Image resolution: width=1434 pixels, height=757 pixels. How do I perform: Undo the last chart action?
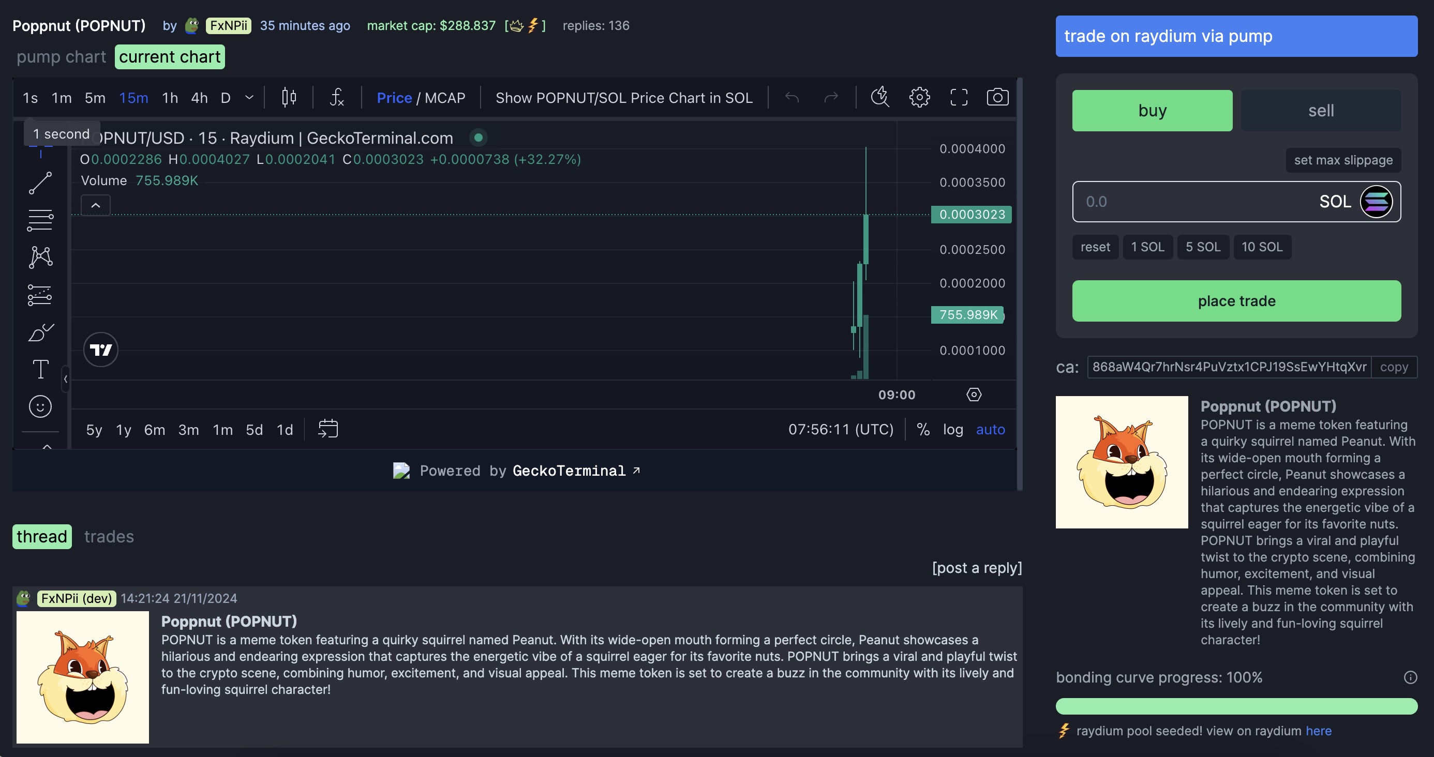[791, 97]
